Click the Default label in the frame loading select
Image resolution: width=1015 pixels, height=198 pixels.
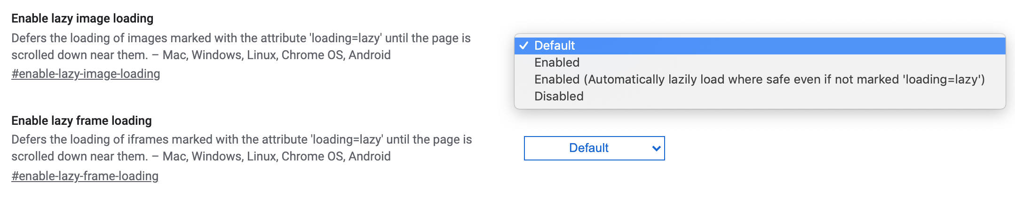tap(588, 148)
